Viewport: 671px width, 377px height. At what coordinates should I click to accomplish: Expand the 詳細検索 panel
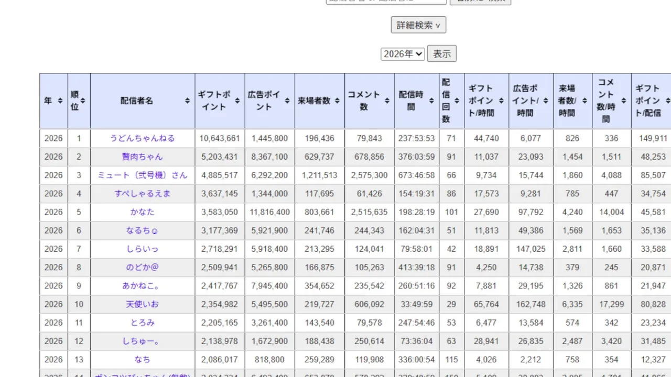(x=418, y=25)
